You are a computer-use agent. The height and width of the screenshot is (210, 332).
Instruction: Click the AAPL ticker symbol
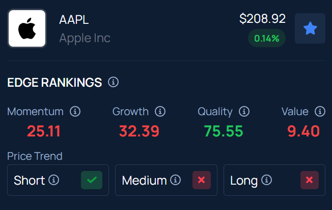point(74,20)
